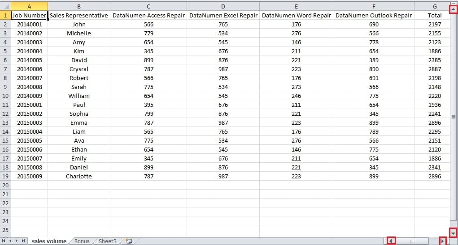Select row 1 header
Image resolution: width=458 pixels, height=245 pixels.
tap(5, 15)
